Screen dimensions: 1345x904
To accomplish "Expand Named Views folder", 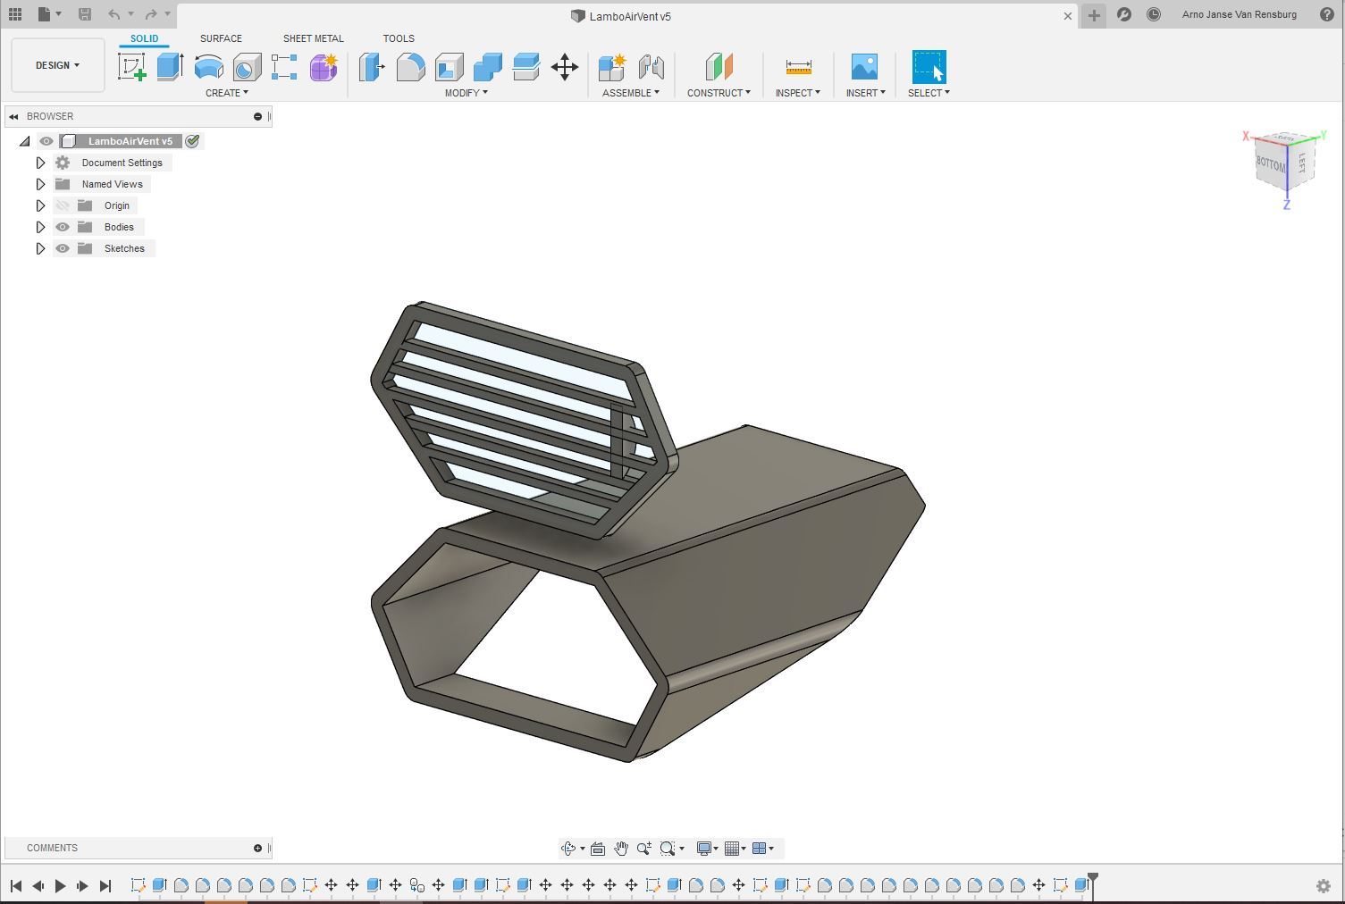I will (x=40, y=184).
